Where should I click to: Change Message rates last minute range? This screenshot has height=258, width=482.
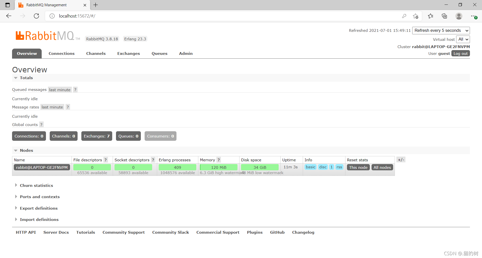[52, 107]
